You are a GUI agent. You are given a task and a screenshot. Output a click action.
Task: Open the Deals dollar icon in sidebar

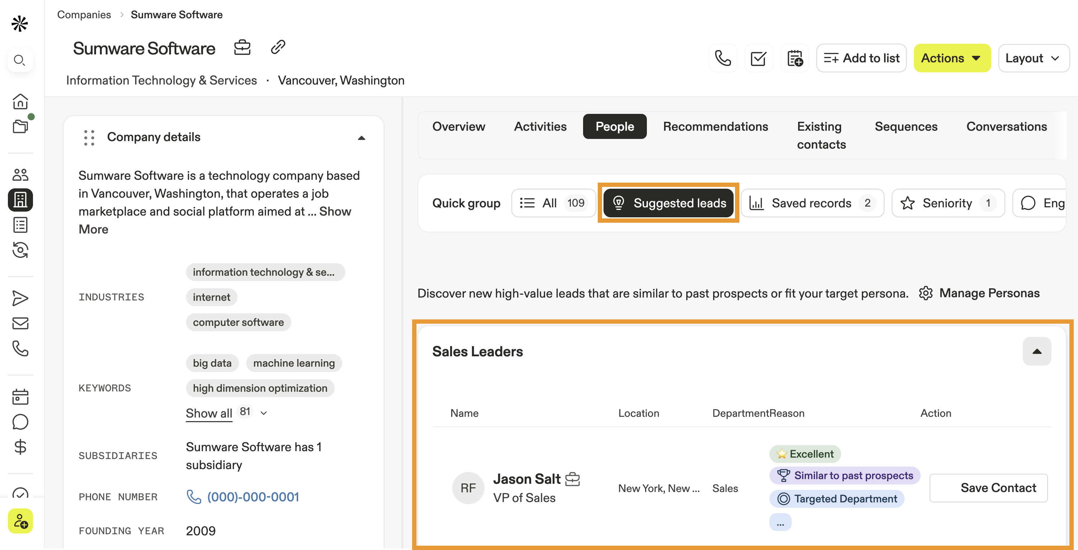20,447
